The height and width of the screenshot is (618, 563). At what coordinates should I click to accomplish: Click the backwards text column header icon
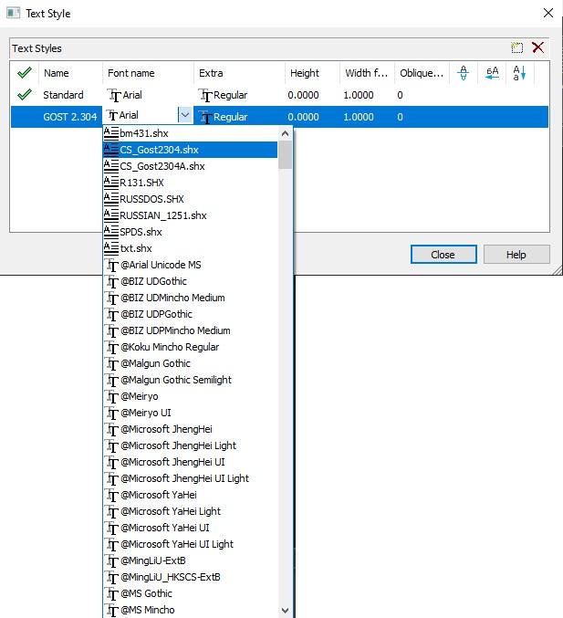[492, 73]
